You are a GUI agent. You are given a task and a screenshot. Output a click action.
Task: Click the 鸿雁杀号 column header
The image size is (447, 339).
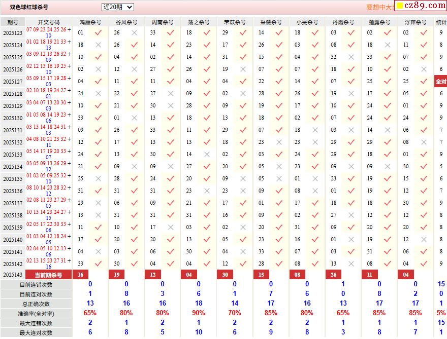(90, 22)
